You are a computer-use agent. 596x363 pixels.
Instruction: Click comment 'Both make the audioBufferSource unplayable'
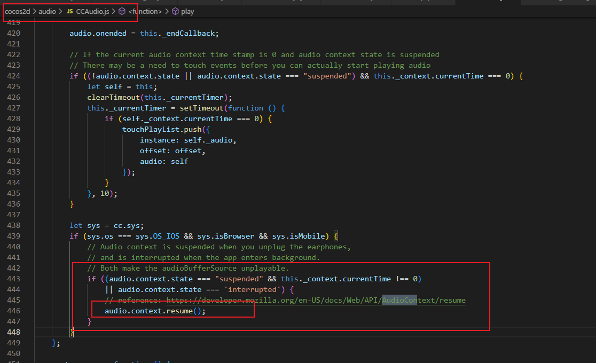click(x=188, y=269)
